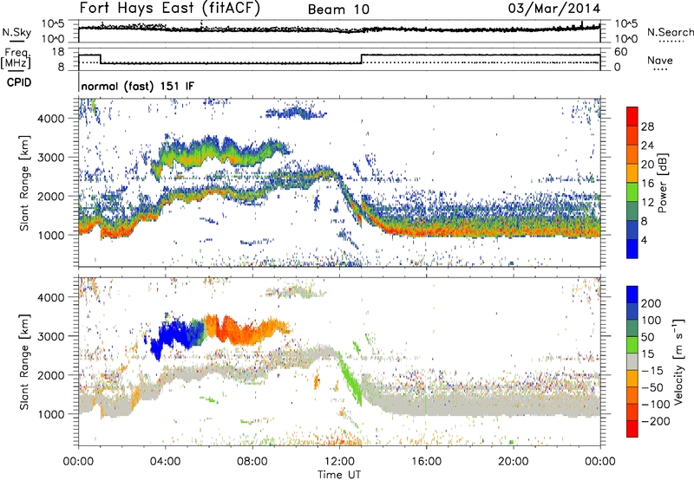The image size is (694, 480).
Task: Click the 'CPID' label
Action: tap(19, 82)
